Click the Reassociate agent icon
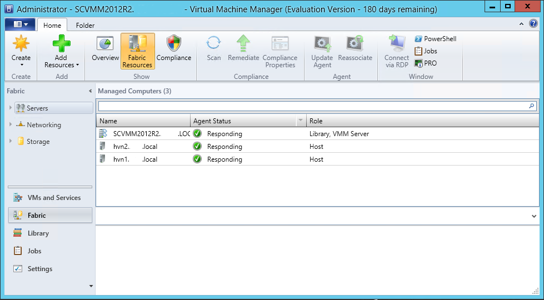This screenshot has width=544, height=300. click(x=355, y=43)
